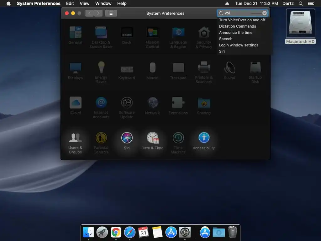Viewport: 321px width, 241px height.
Task: Click the eject icon in menu bar
Action: 227,3
